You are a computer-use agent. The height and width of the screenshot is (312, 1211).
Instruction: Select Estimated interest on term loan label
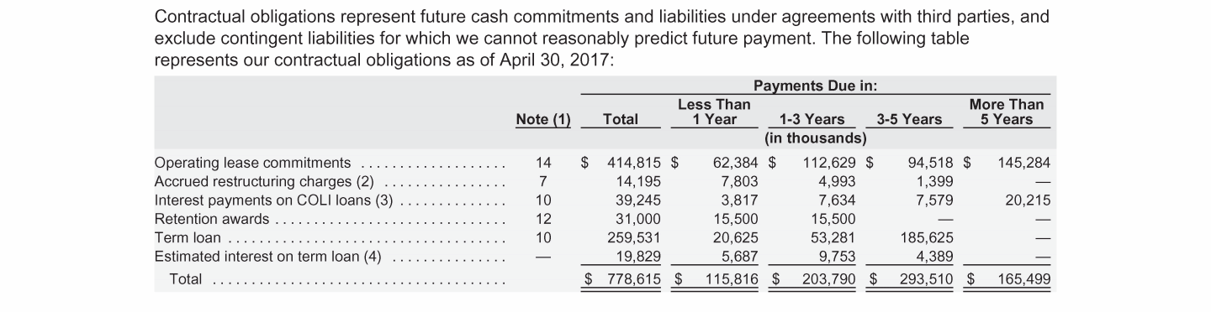[268, 257]
